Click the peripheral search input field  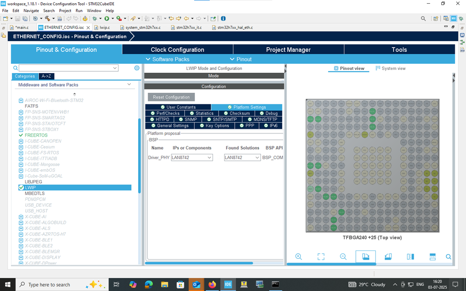pos(66,68)
